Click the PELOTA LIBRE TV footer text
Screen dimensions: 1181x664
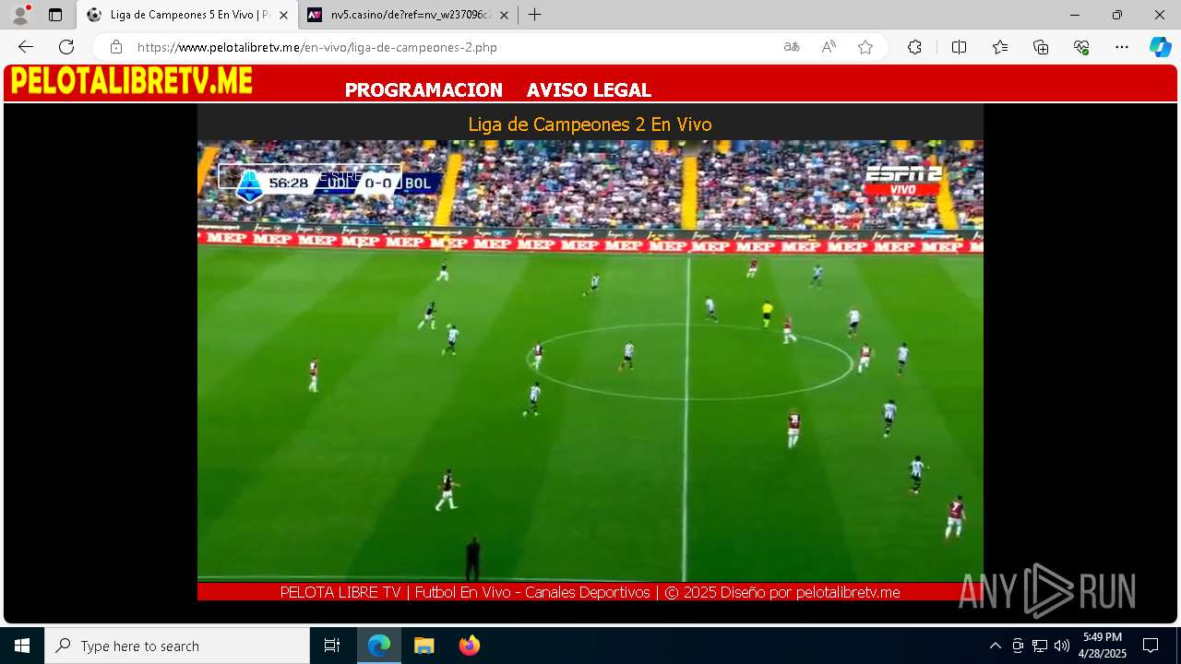590,592
